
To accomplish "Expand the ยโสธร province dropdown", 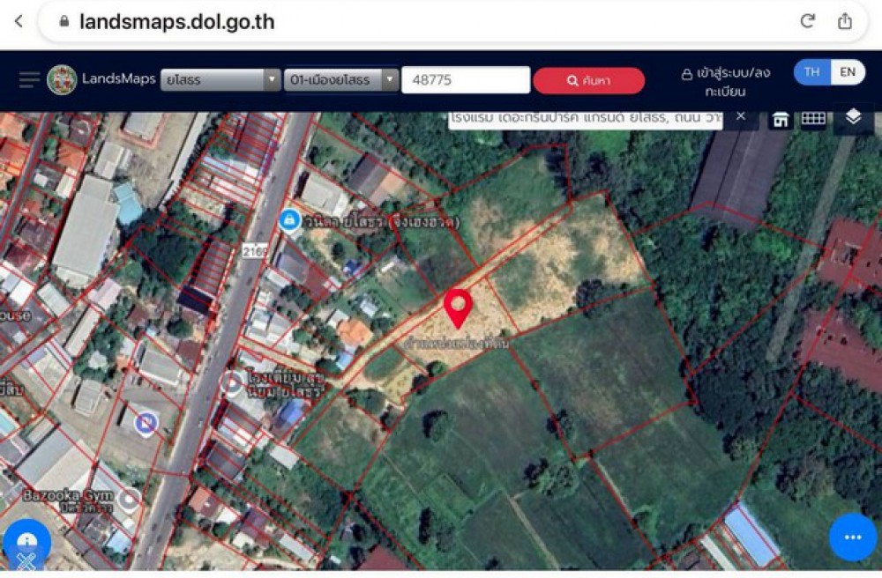I will click(x=220, y=80).
